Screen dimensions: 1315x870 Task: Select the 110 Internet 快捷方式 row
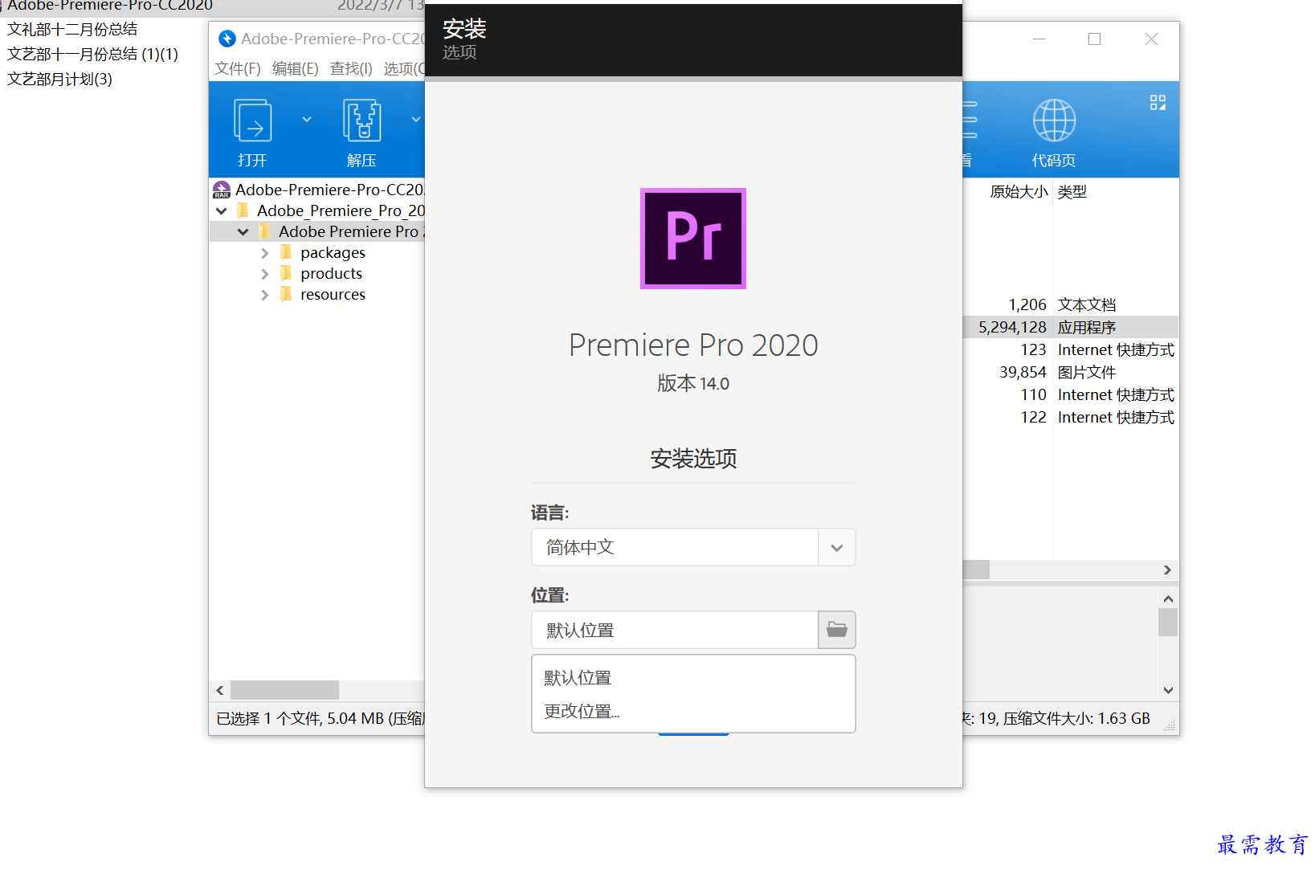click(1071, 394)
